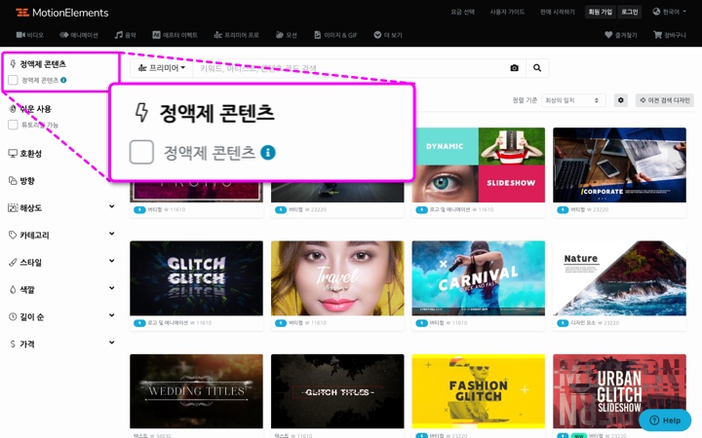This screenshot has width=702, height=438.
Task: Open the DYNAMIC SLIDESHOW thumbnail
Action: [478, 164]
